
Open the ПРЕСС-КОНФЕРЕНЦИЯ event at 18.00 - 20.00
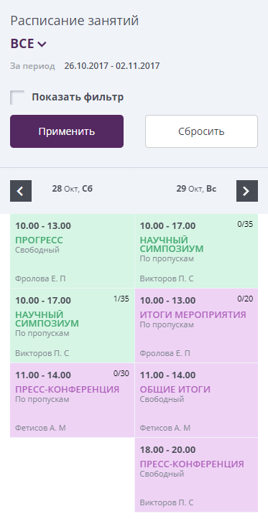click(196, 475)
